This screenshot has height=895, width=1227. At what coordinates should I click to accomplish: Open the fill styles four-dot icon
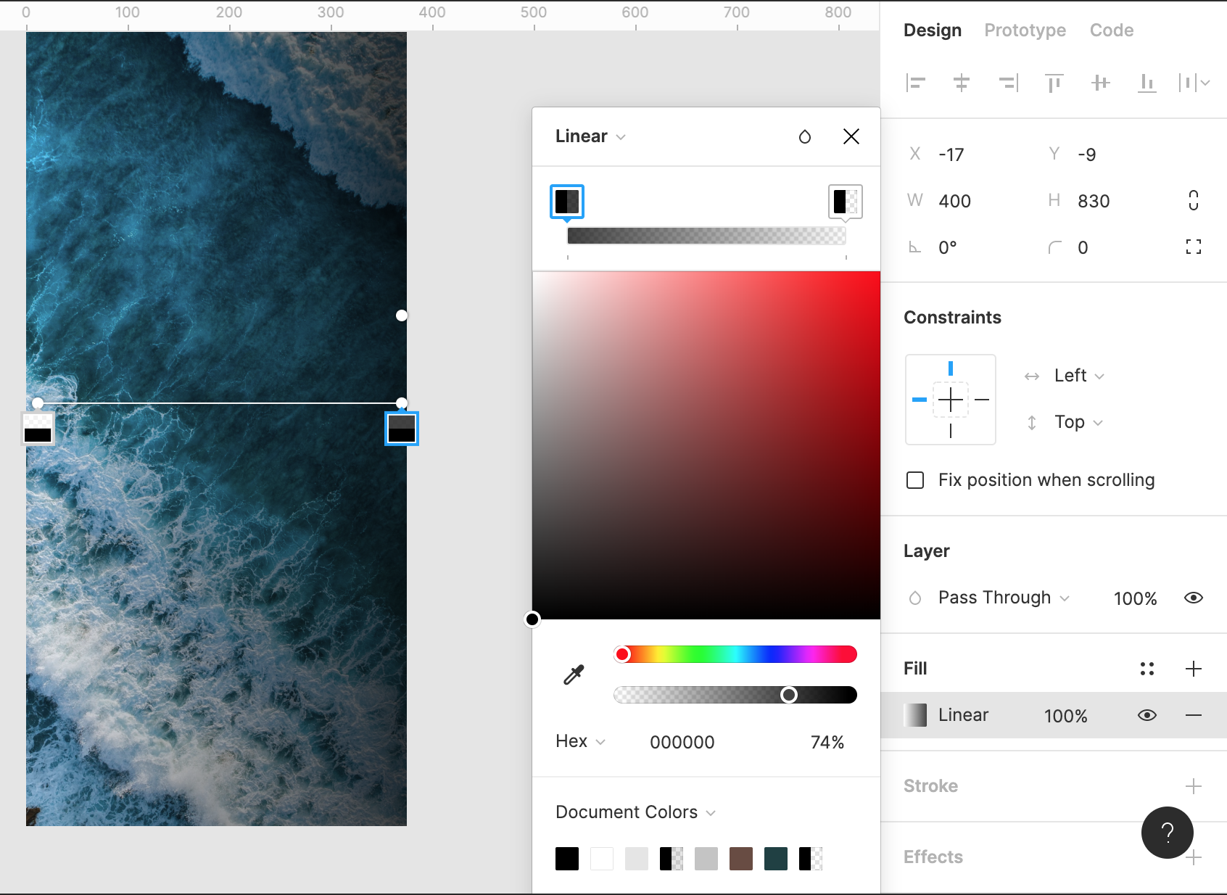click(1147, 669)
